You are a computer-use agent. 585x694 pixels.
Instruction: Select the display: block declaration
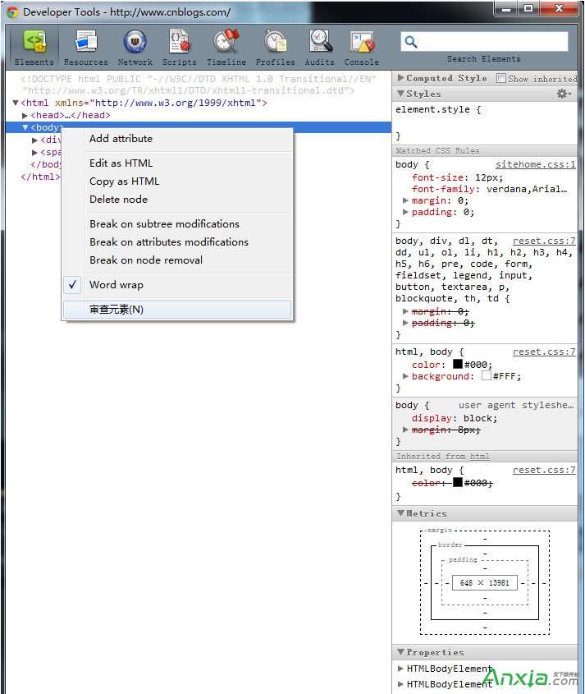pyautogui.click(x=455, y=418)
